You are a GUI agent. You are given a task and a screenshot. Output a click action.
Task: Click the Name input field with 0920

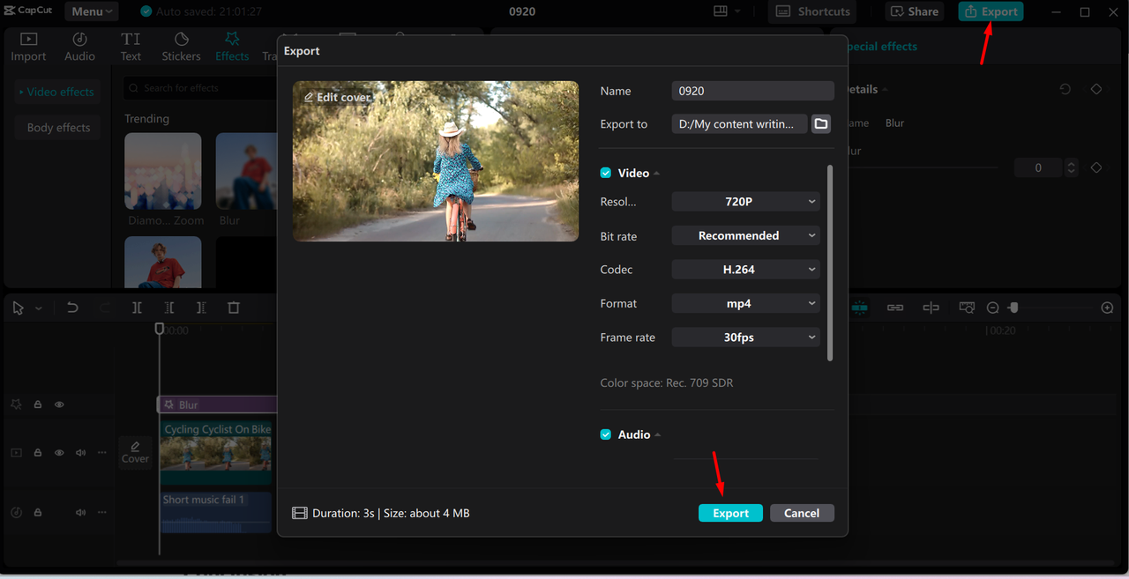[752, 91]
